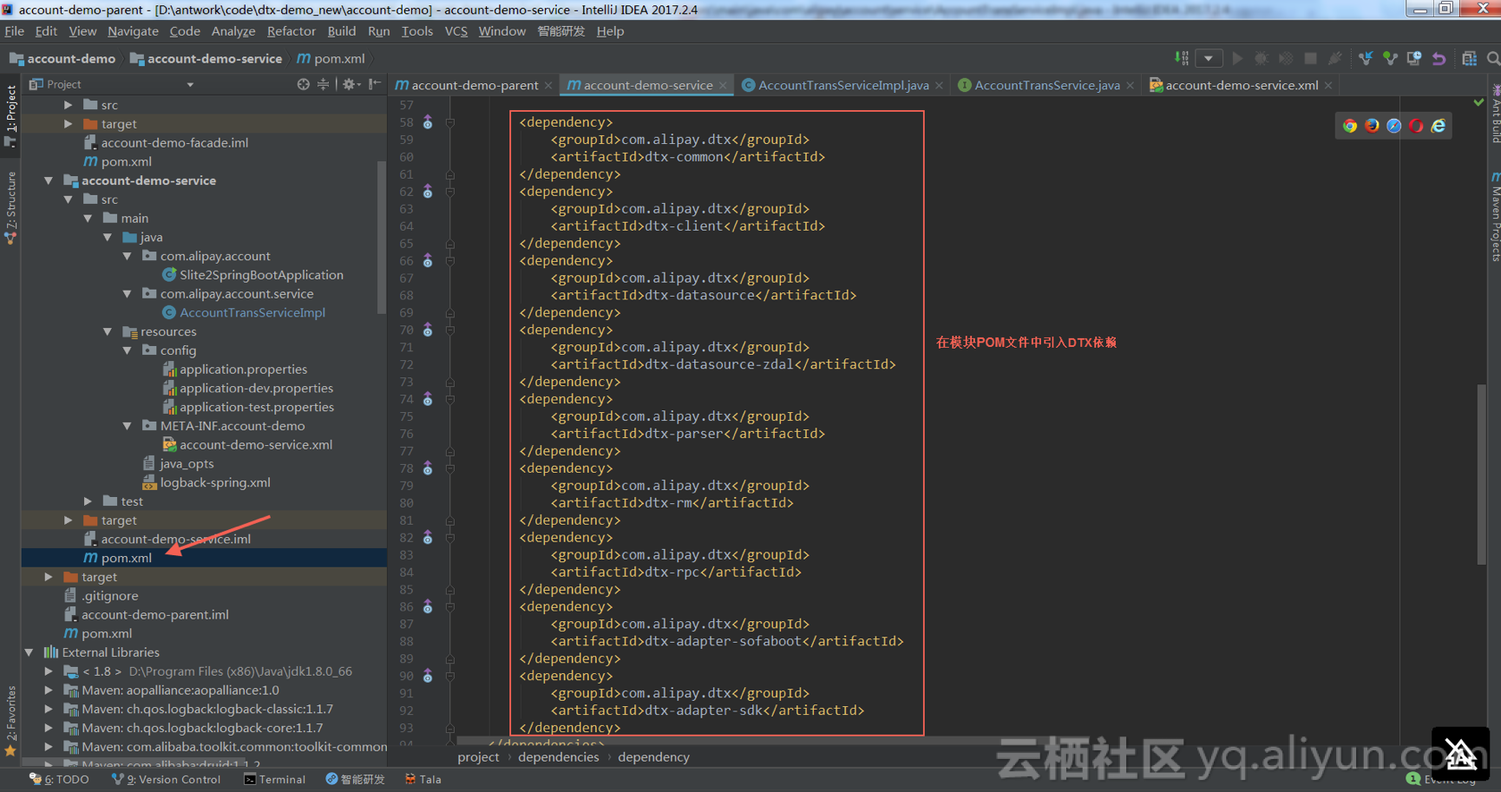Open the Terminal tool window
This screenshot has height=792, width=1501.
click(274, 779)
